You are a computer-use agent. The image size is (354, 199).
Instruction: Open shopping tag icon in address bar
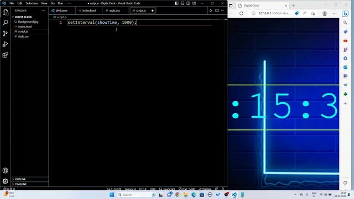point(297,13)
